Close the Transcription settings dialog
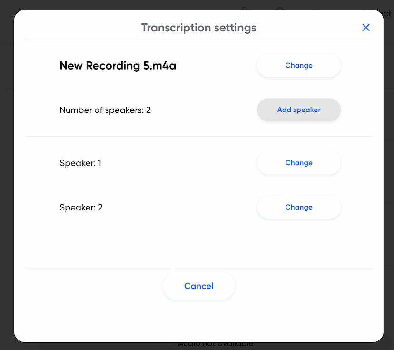 pyautogui.click(x=365, y=27)
